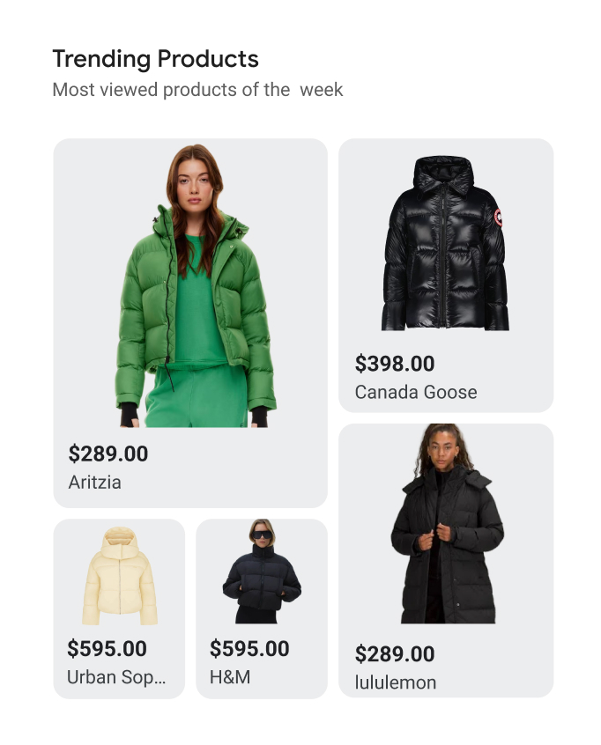The height and width of the screenshot is (745, 601).
Task: Click the $595.00 price on Urban Sop... card
Action: coord(107,648)
